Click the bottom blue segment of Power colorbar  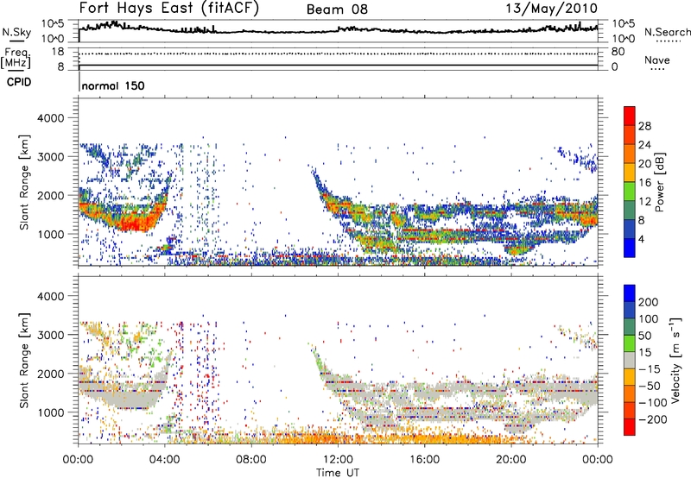coord(630,248)
